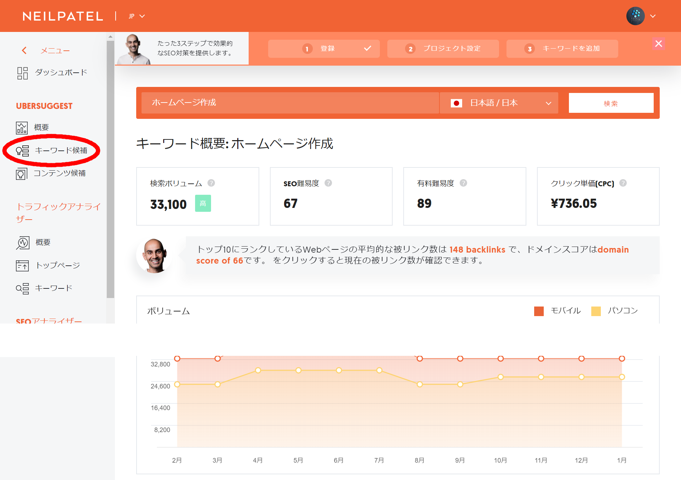Click the sidebar scroll up arrow
Image resolution: width=681 pixels, height=480 pixels.
click(110, 37)
